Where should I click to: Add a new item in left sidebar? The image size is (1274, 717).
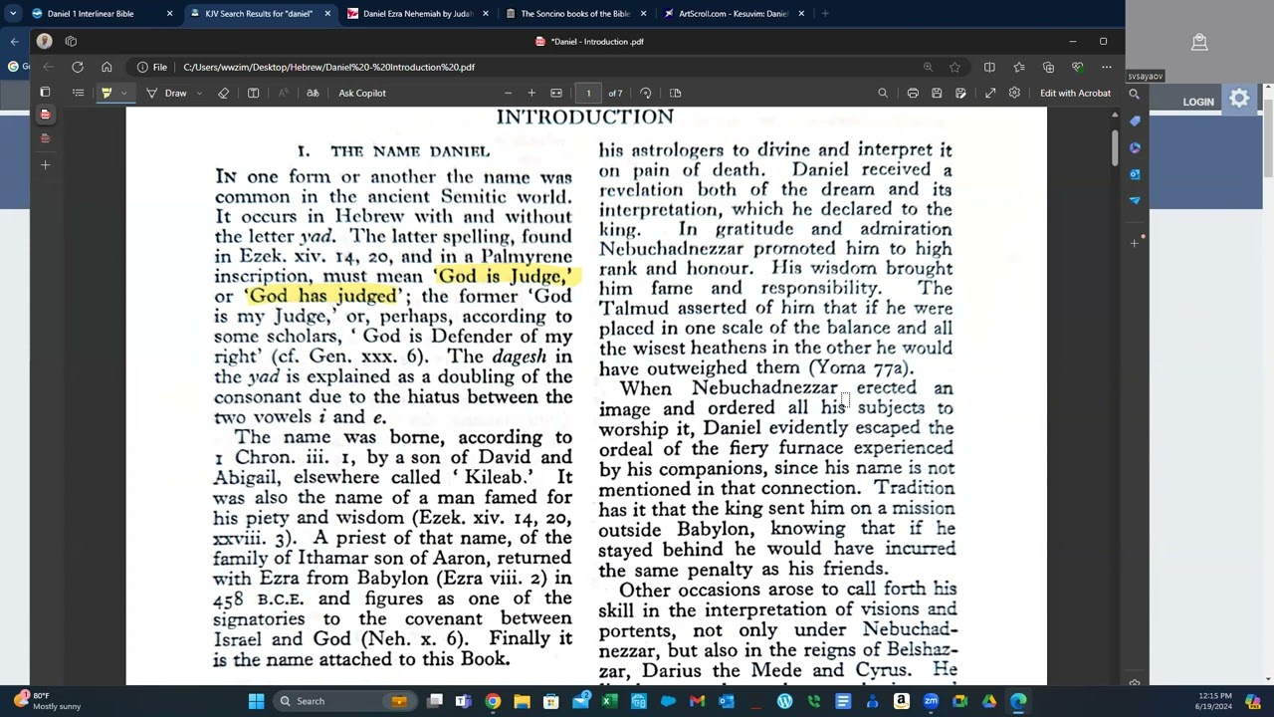[x=45, y=164]
